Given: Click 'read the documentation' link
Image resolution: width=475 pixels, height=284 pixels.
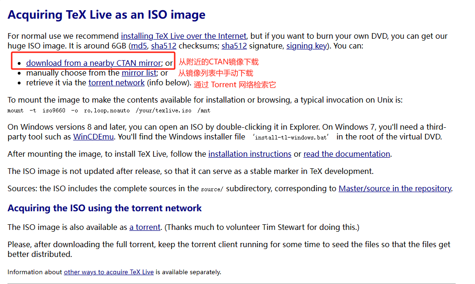Looking at the screenshot, I should (x=347, y=154).
